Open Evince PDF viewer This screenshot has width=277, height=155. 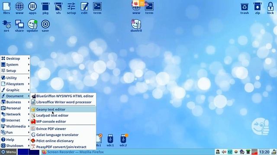point(63,129)
